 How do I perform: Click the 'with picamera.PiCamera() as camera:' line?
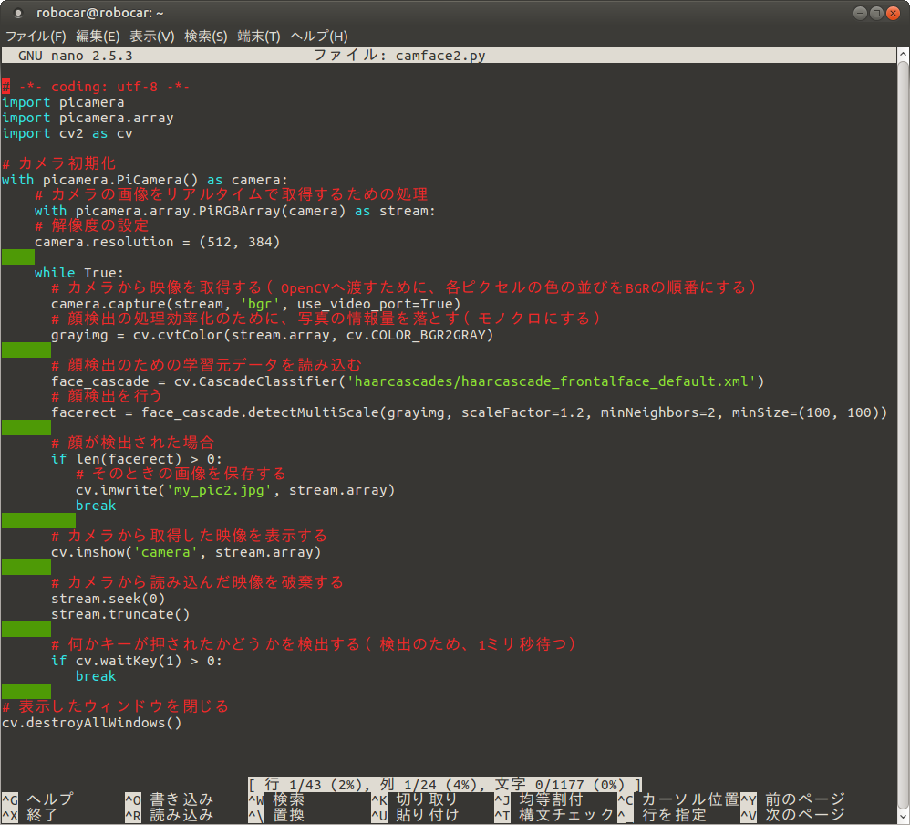144,180
